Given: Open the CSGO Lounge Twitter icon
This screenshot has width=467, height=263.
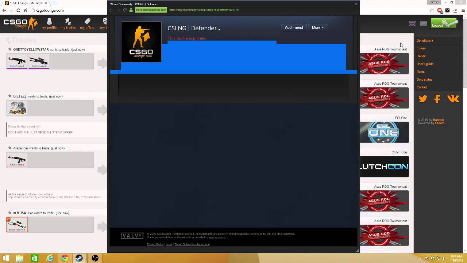Looking at the screenshot, I should pyautogui.click(x=423, y=99).
